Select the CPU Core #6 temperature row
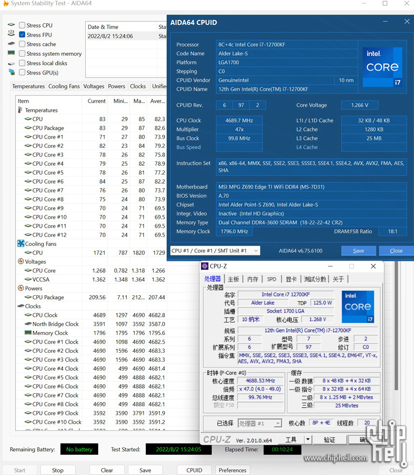 91,181
